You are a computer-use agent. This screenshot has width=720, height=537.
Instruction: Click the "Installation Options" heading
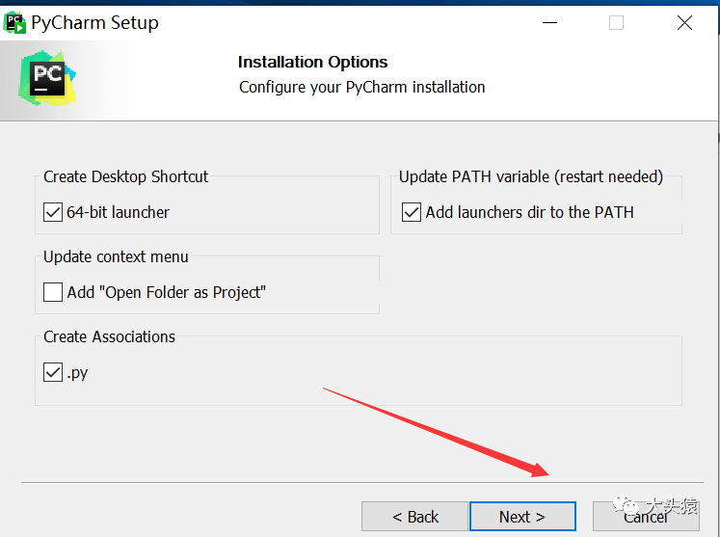(312, 62)
